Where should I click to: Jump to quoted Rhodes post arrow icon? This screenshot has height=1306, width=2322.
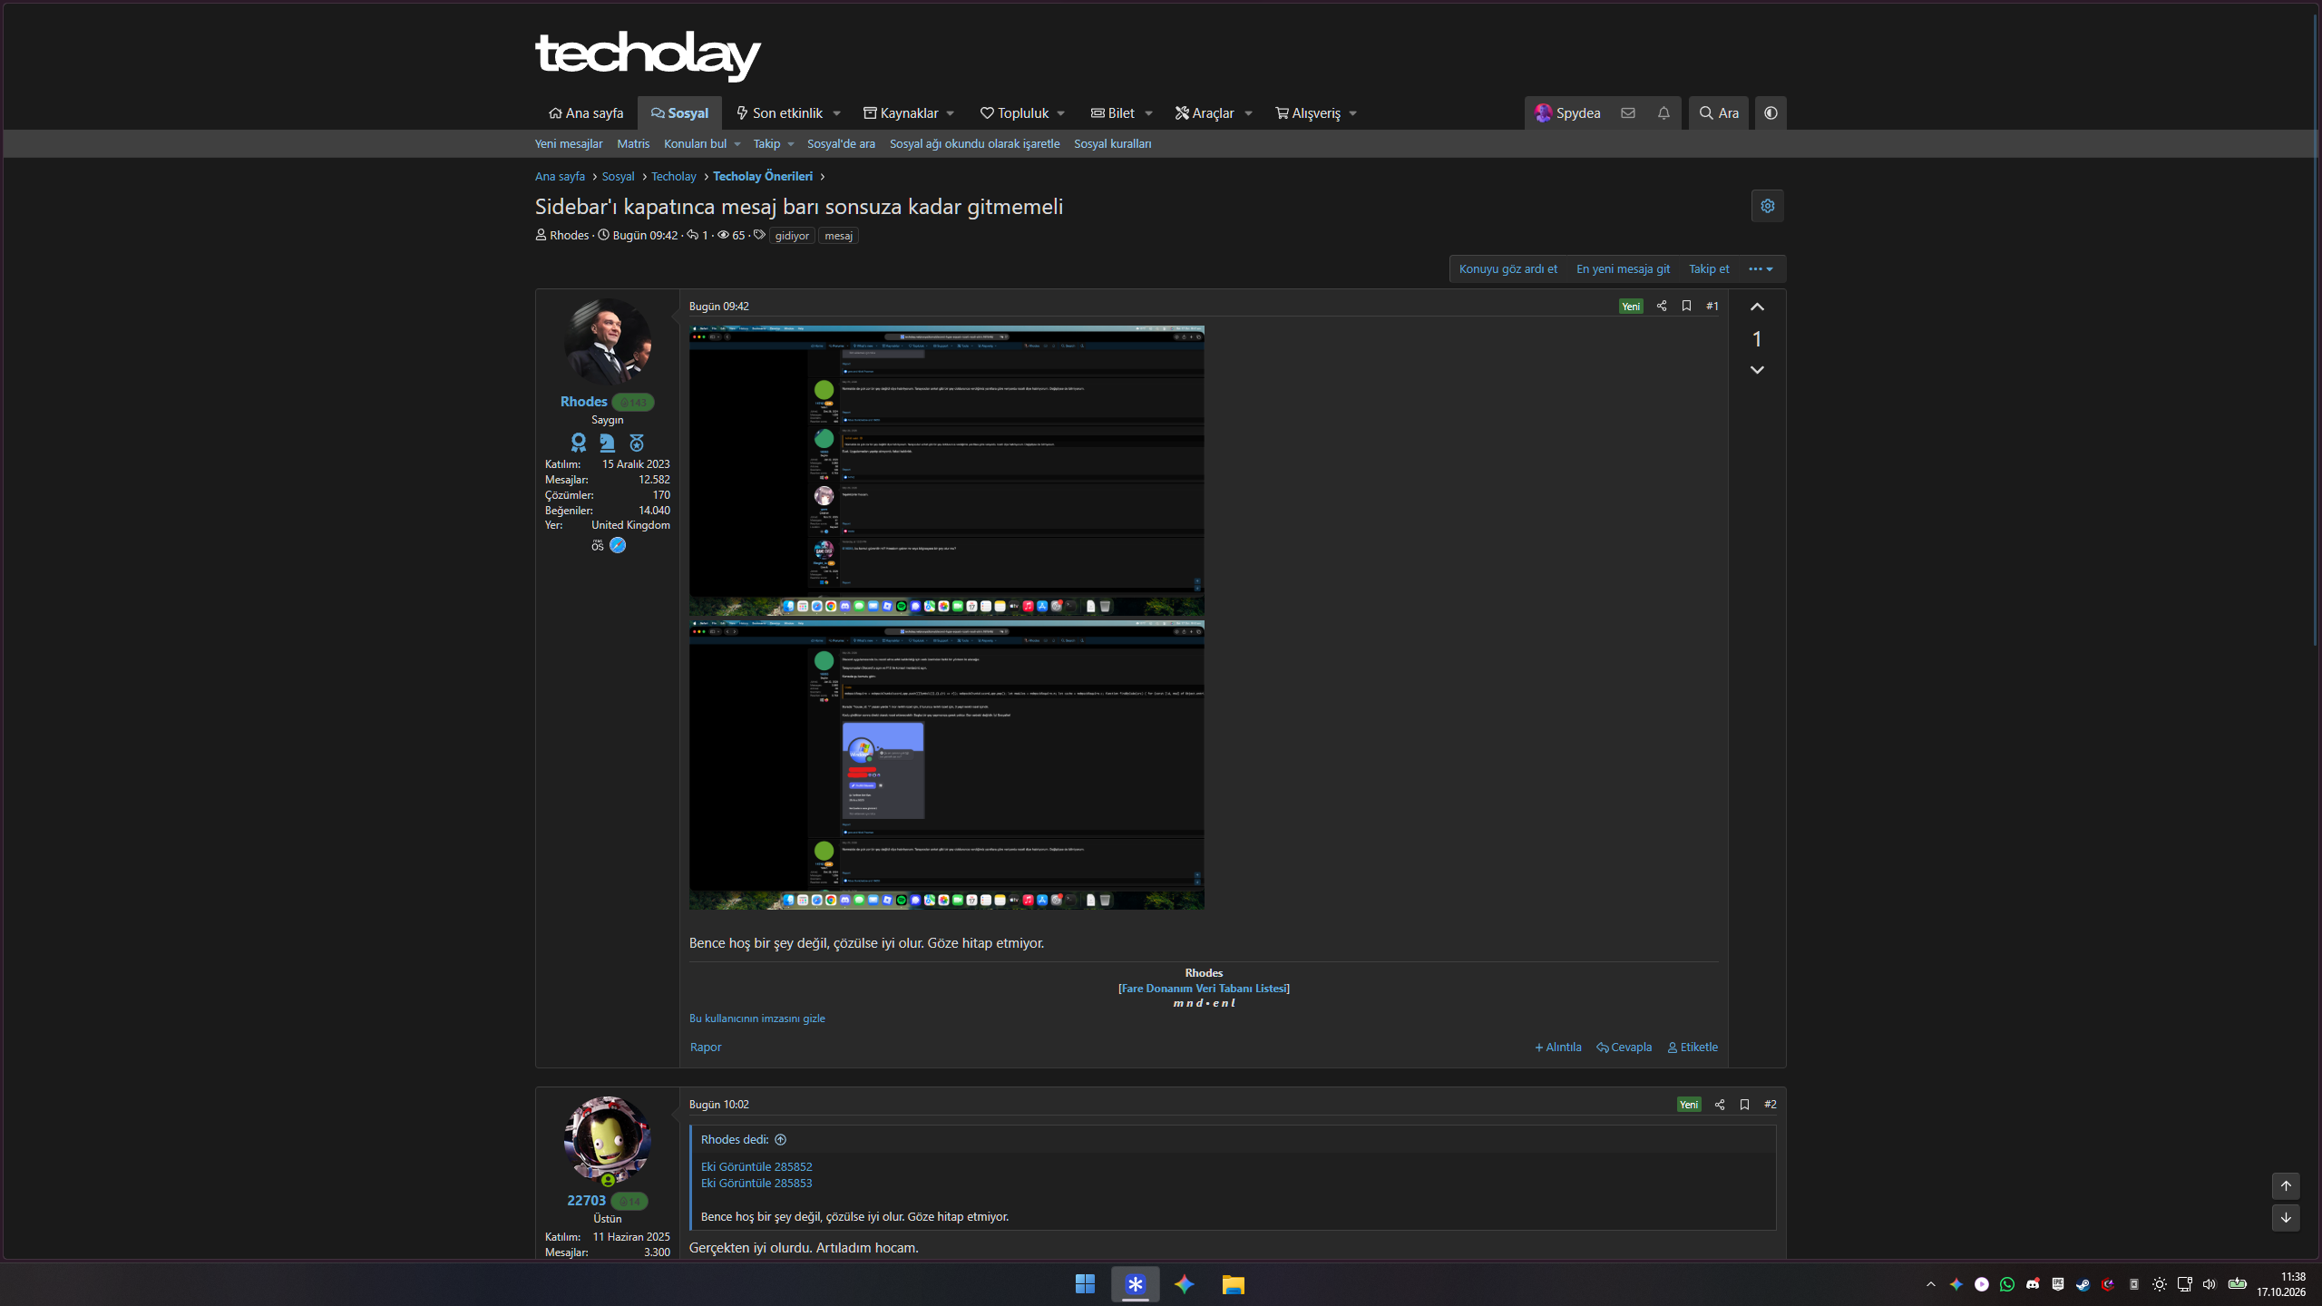781,1140
